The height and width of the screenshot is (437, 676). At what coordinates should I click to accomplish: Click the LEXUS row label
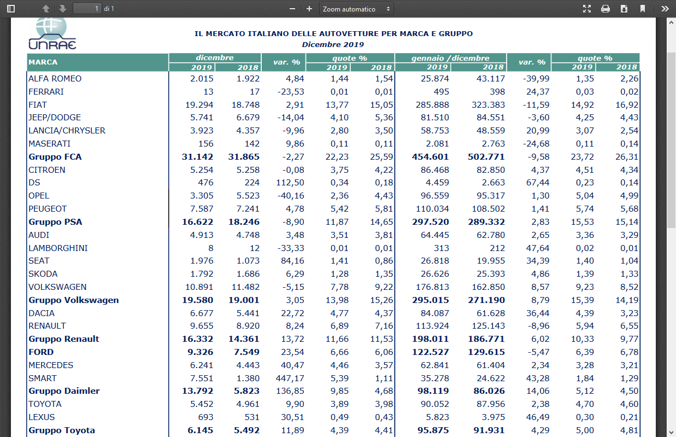point(42,417)
